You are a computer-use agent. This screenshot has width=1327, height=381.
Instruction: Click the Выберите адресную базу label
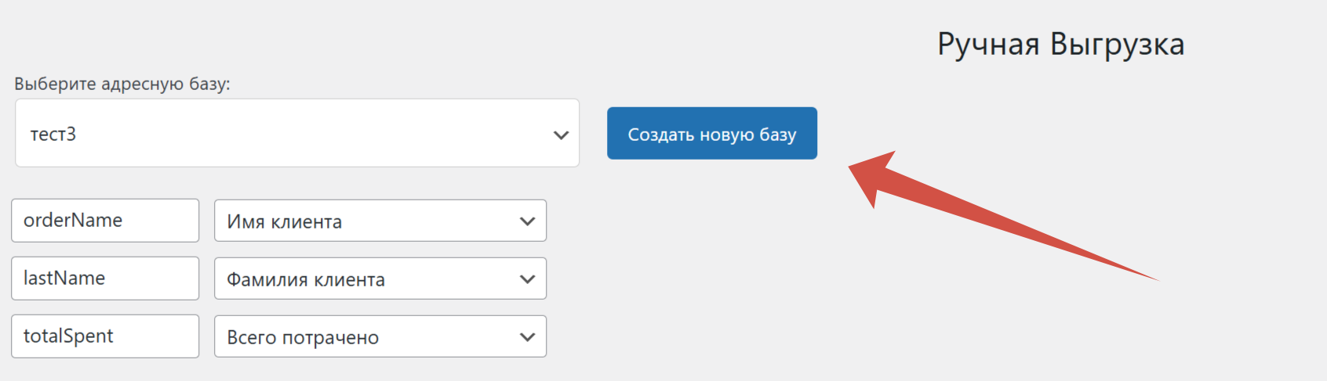pos(122,84)
